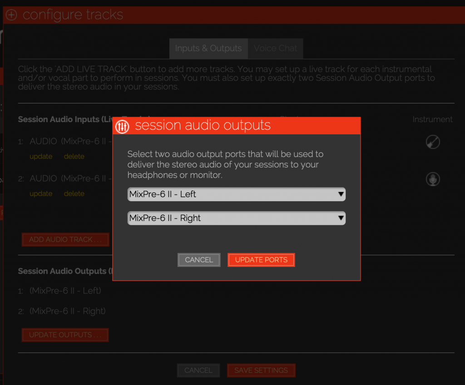The height and width of the screenshot is (385, 465).
Task: Click the plus icon beside configure tracks
Action: click(11, 15)
